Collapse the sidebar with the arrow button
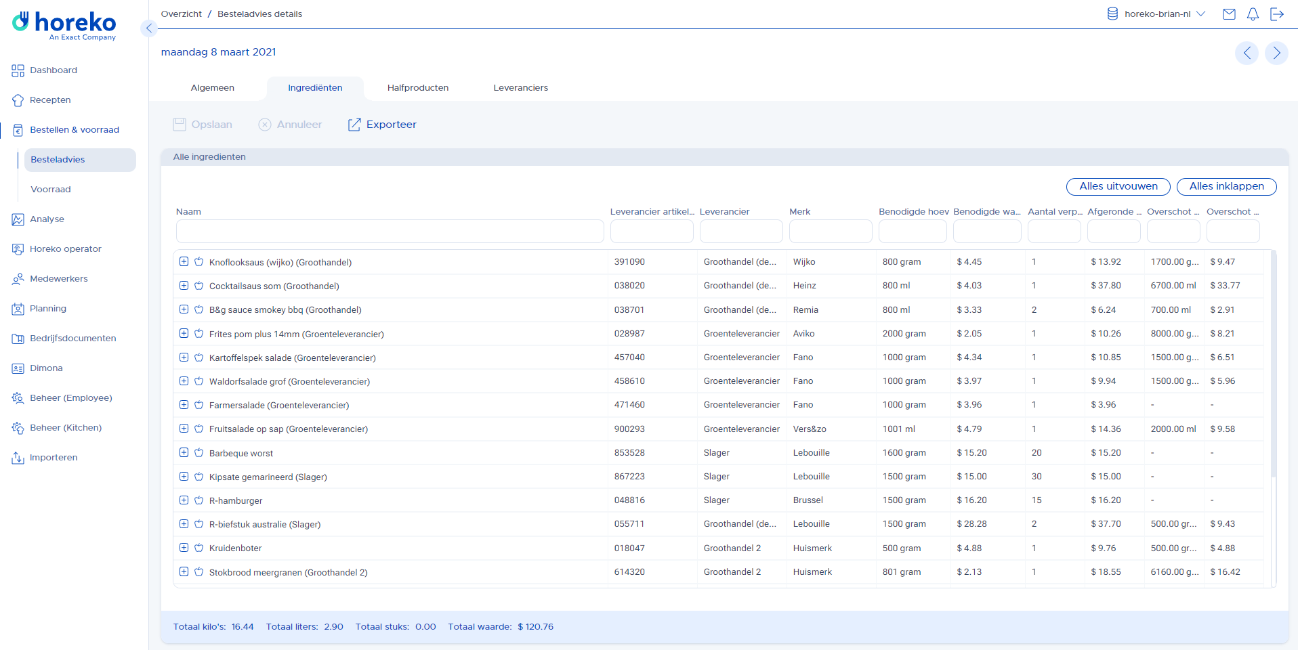 [149, 28]
